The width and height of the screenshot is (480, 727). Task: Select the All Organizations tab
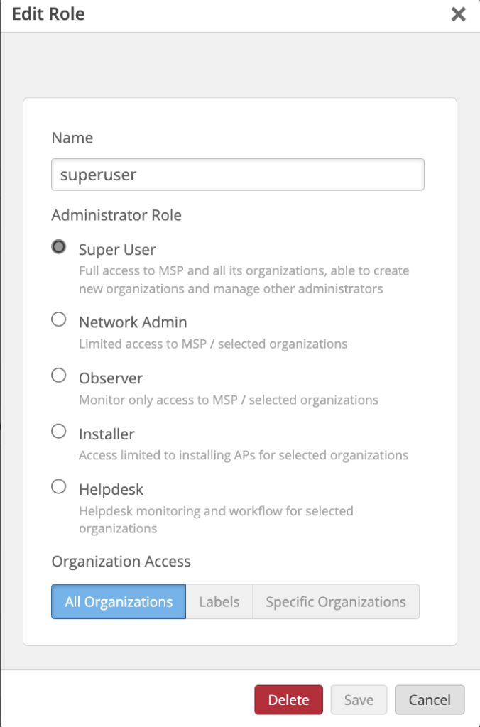tap(118, 601)
